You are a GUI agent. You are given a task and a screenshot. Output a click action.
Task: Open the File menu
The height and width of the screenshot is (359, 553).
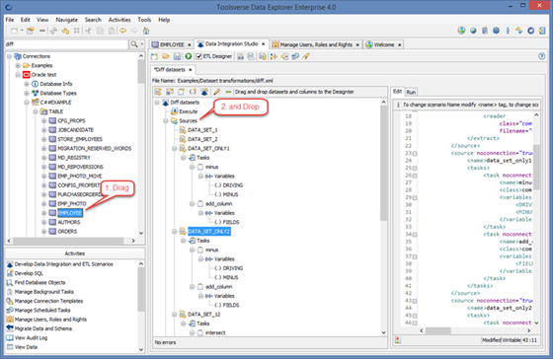[10, 20]
